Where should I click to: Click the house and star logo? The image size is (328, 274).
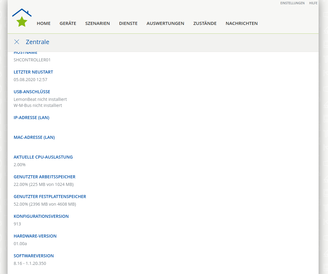tap(22, 18)
